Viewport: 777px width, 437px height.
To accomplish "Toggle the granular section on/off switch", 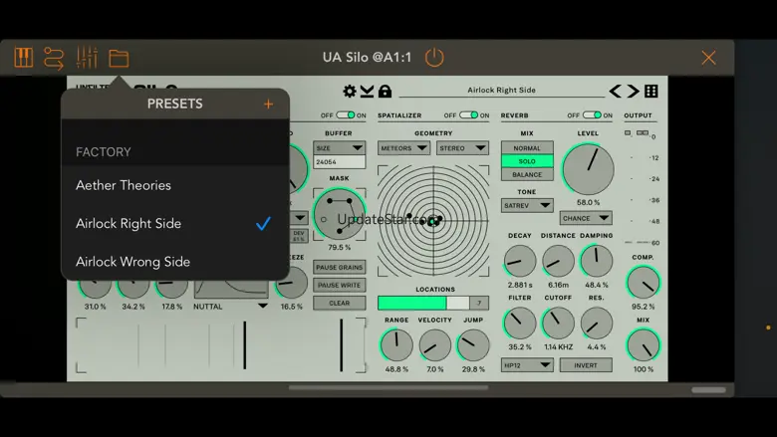I will [x=346, y=114].
